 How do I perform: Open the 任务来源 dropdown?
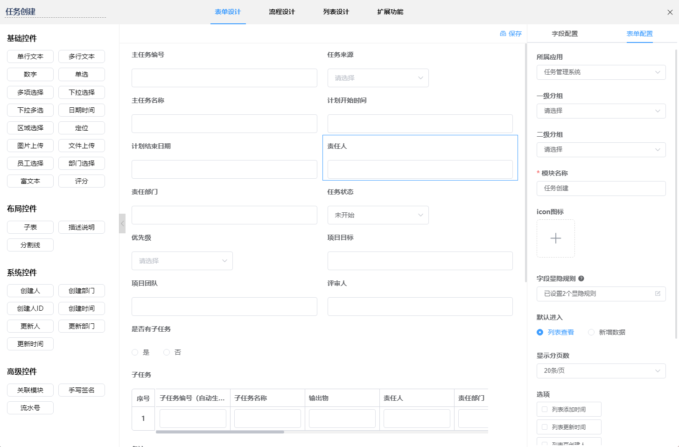tap(378, 78)
